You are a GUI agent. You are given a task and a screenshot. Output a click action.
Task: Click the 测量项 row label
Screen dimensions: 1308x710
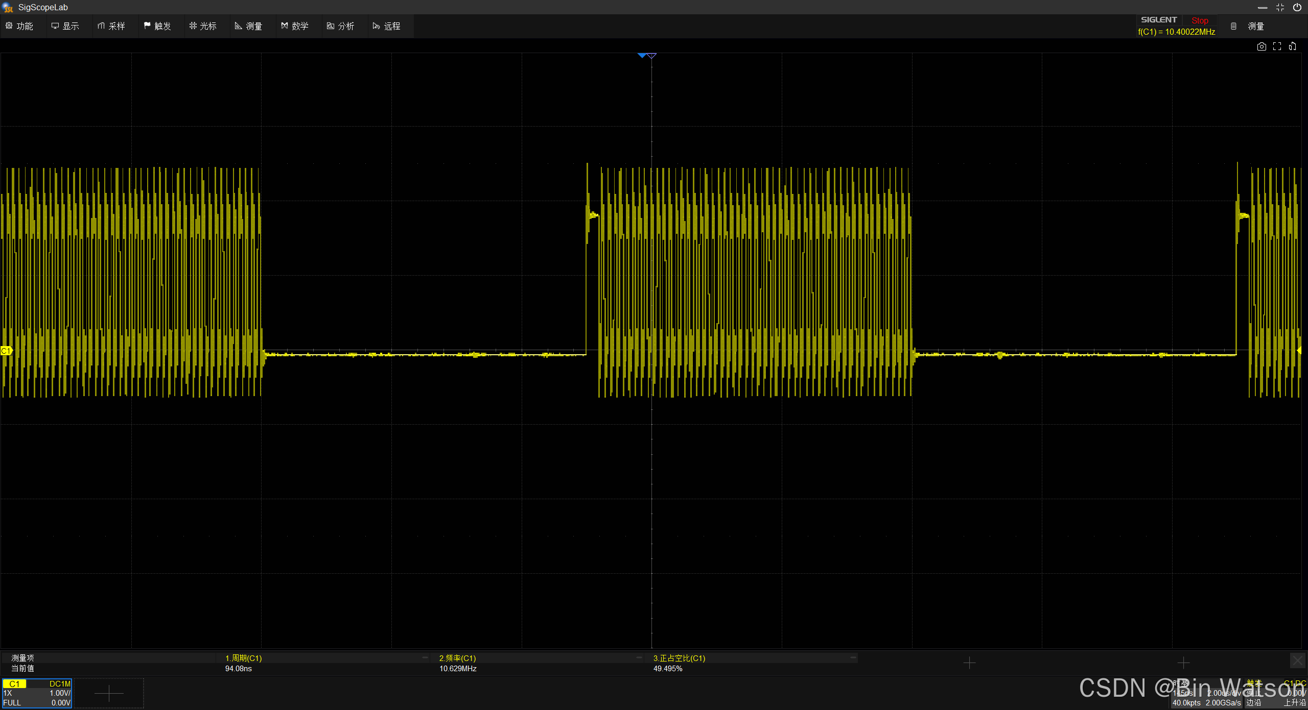tap(22, 658)
